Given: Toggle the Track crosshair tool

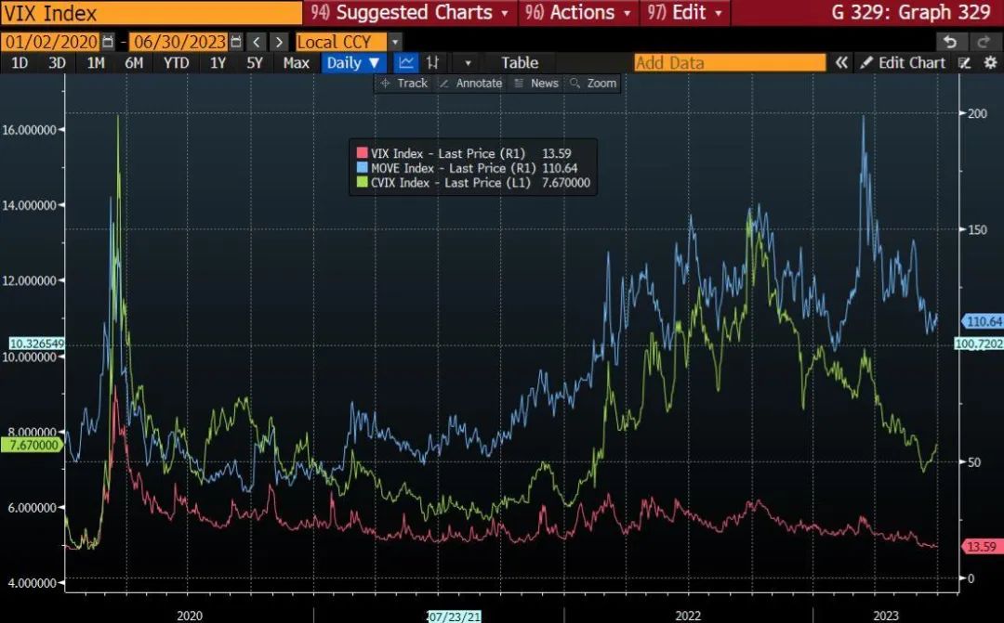Looking at the screenshot, I should (404, 84).
